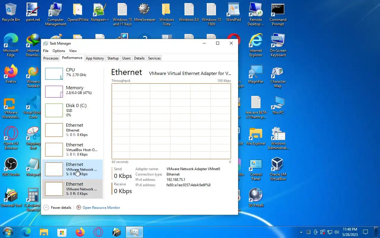Select the Windows 8.0 text file
Viewport: 380px width, 238px height.
tap(189, 12)
